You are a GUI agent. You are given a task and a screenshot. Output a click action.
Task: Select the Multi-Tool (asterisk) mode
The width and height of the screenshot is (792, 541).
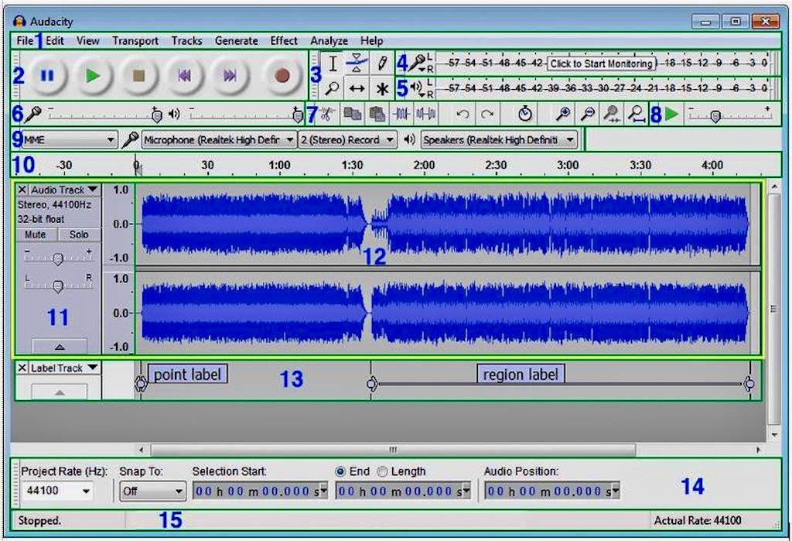pyautogui.click(x=381, y=88)
